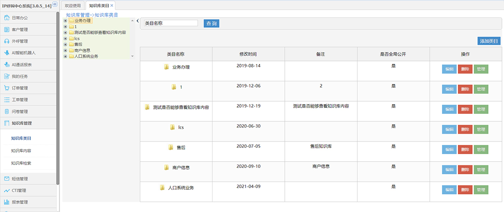Expand the 人口系统业务 tree node
This screenshot has width=504, height=212.
point(65,56)
